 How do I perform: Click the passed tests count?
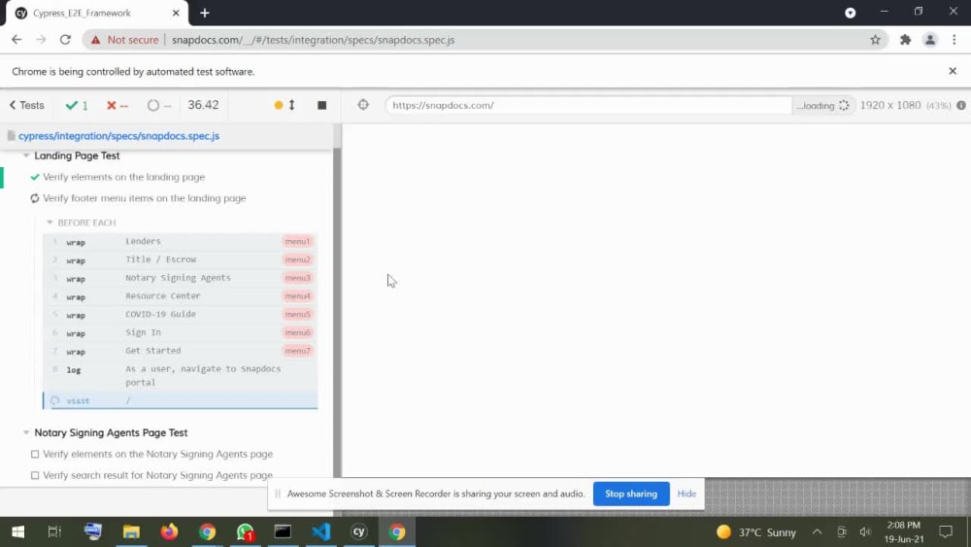tap(77, 105)
